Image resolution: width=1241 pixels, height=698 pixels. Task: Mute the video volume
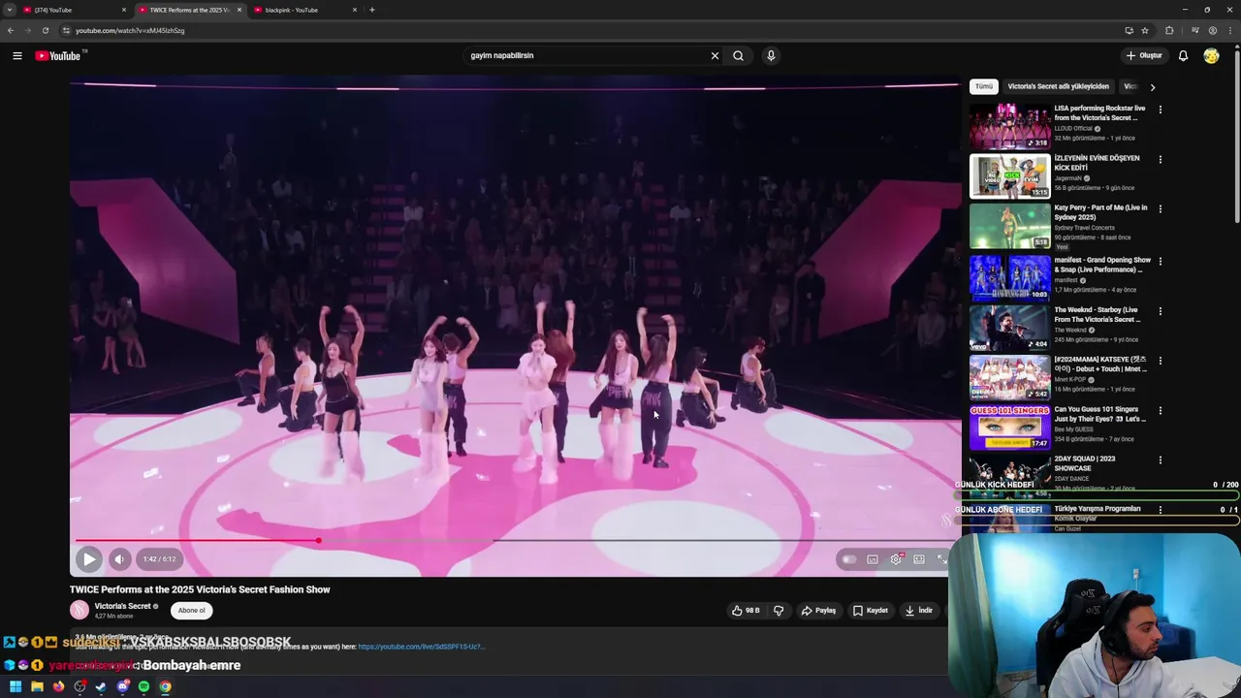click(x=119, y=558)
